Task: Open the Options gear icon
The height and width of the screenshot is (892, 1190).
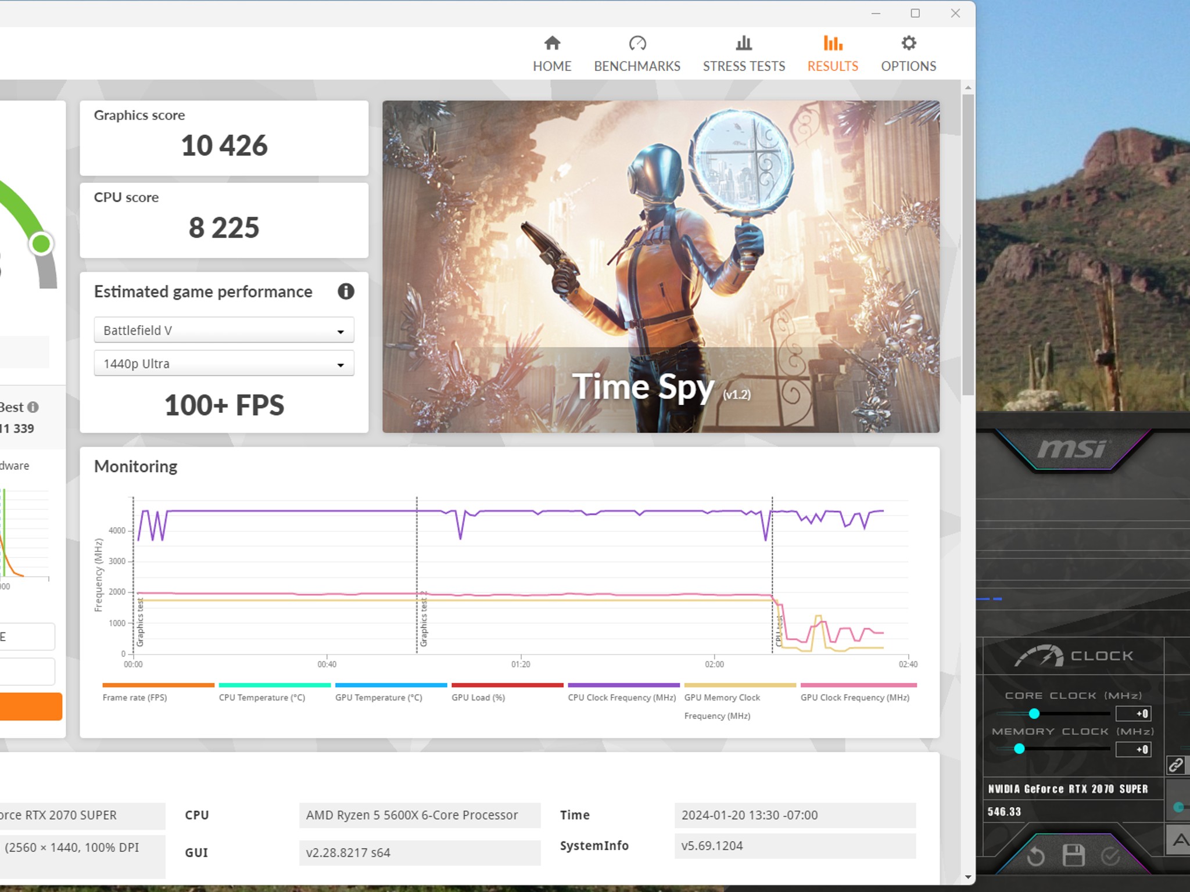Action: 908,42
